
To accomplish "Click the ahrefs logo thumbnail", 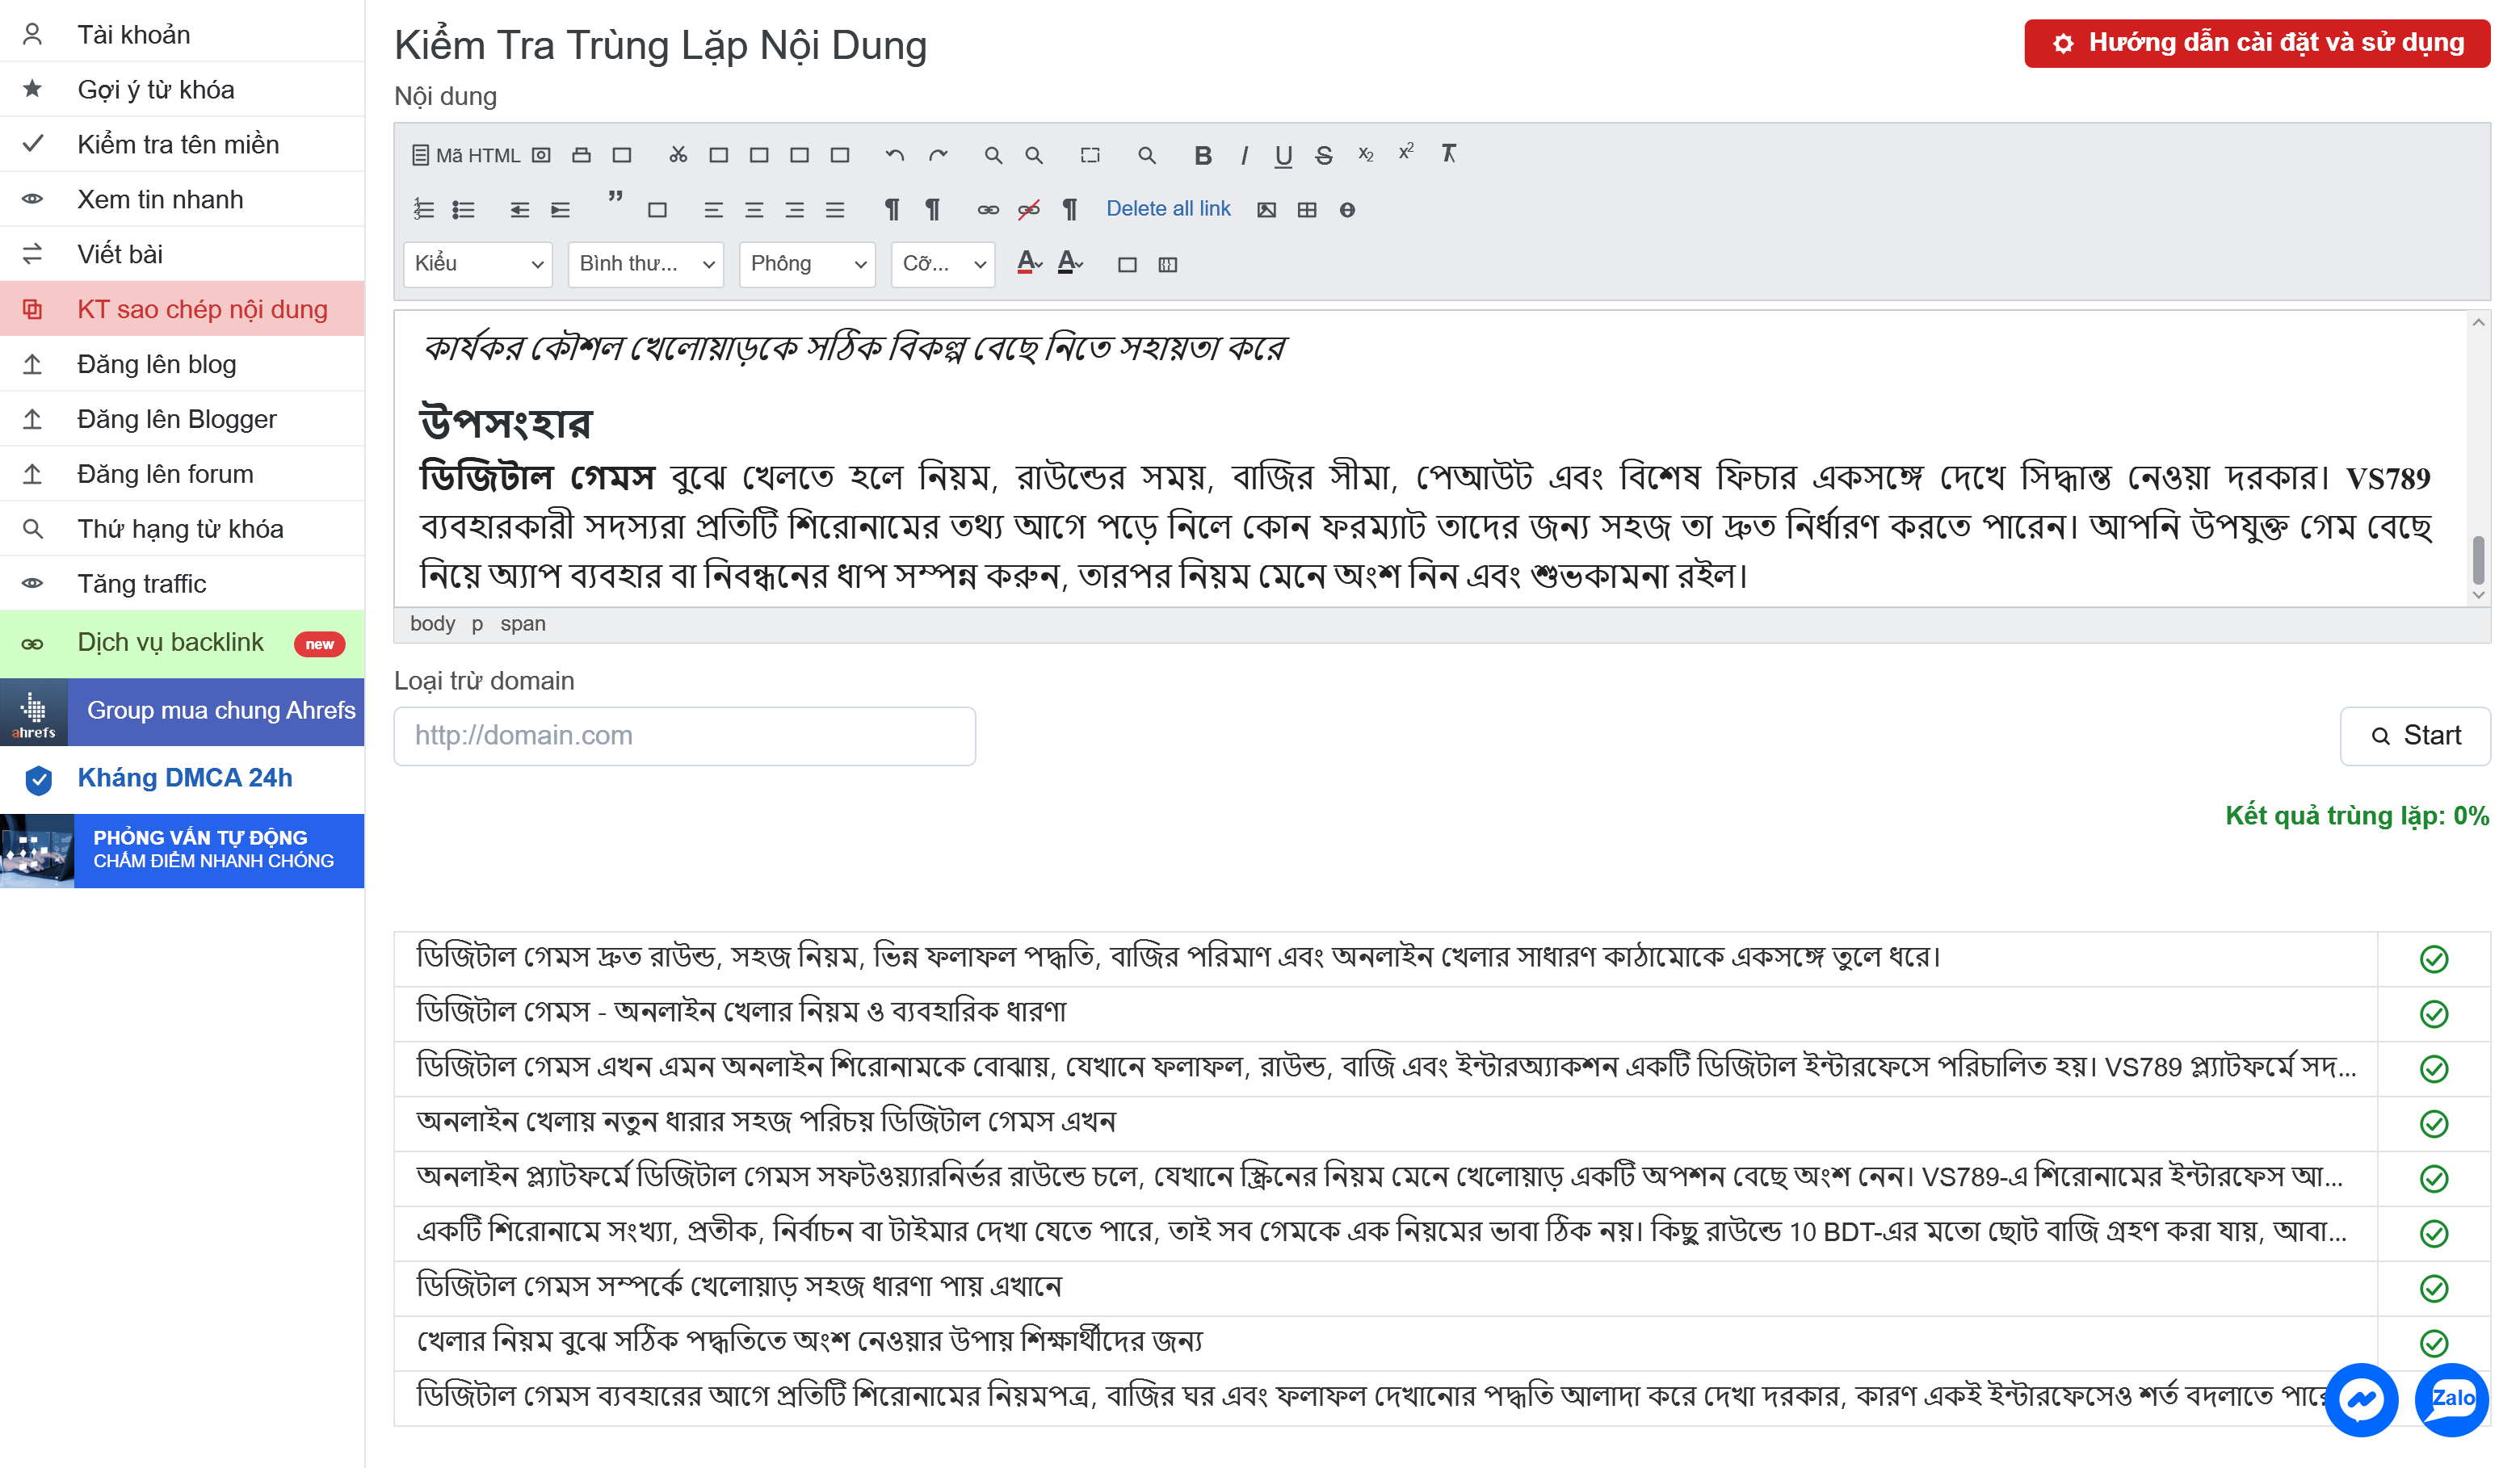I will tap(34, 713).
